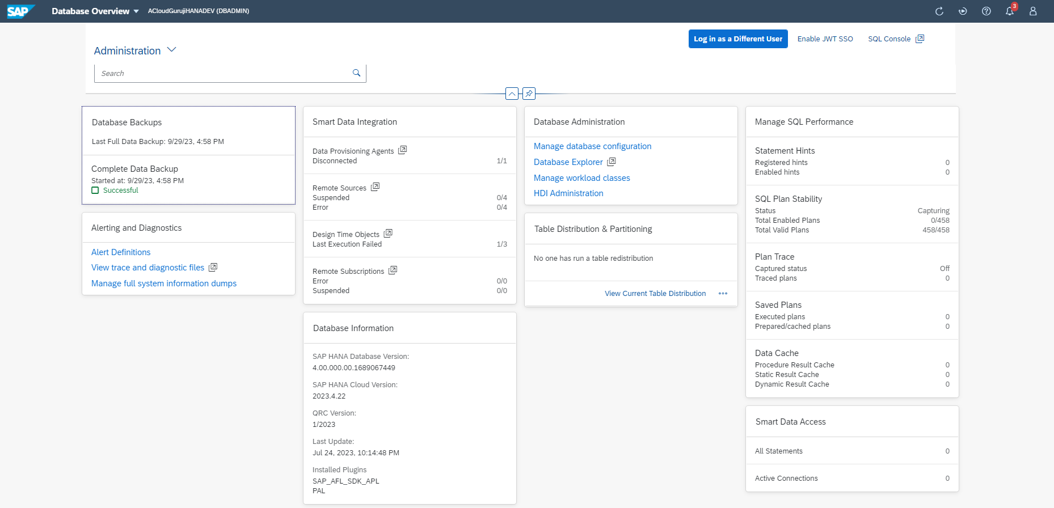Open the Alert Definitions link
Viewport: 1054px width, 508px height.
point(121,252)
